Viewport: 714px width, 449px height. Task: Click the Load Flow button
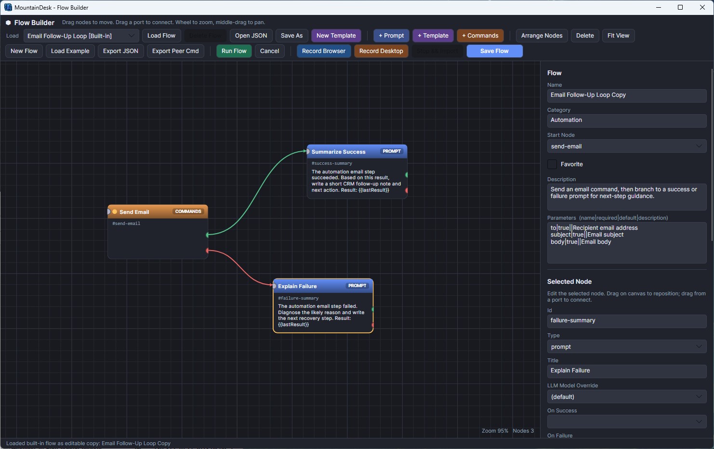click(161, 36)
